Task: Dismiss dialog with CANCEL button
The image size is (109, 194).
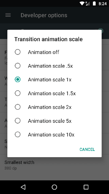Action: [x=87, y=149]
